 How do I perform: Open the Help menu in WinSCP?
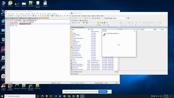point(102,16)
